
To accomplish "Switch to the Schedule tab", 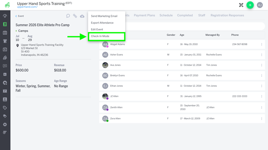I will coord(166,15).
